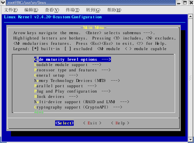This screenshot has width=194, height=143.
Task: Close the terminal window
Action: 191,3
